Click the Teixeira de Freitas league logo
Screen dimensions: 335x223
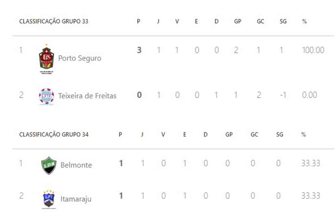pyautogui.click(x=46, y=96)
